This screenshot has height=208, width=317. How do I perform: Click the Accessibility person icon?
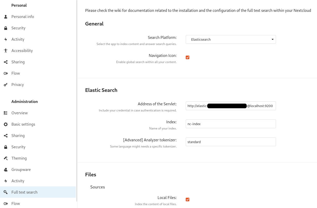pos(6,50)
